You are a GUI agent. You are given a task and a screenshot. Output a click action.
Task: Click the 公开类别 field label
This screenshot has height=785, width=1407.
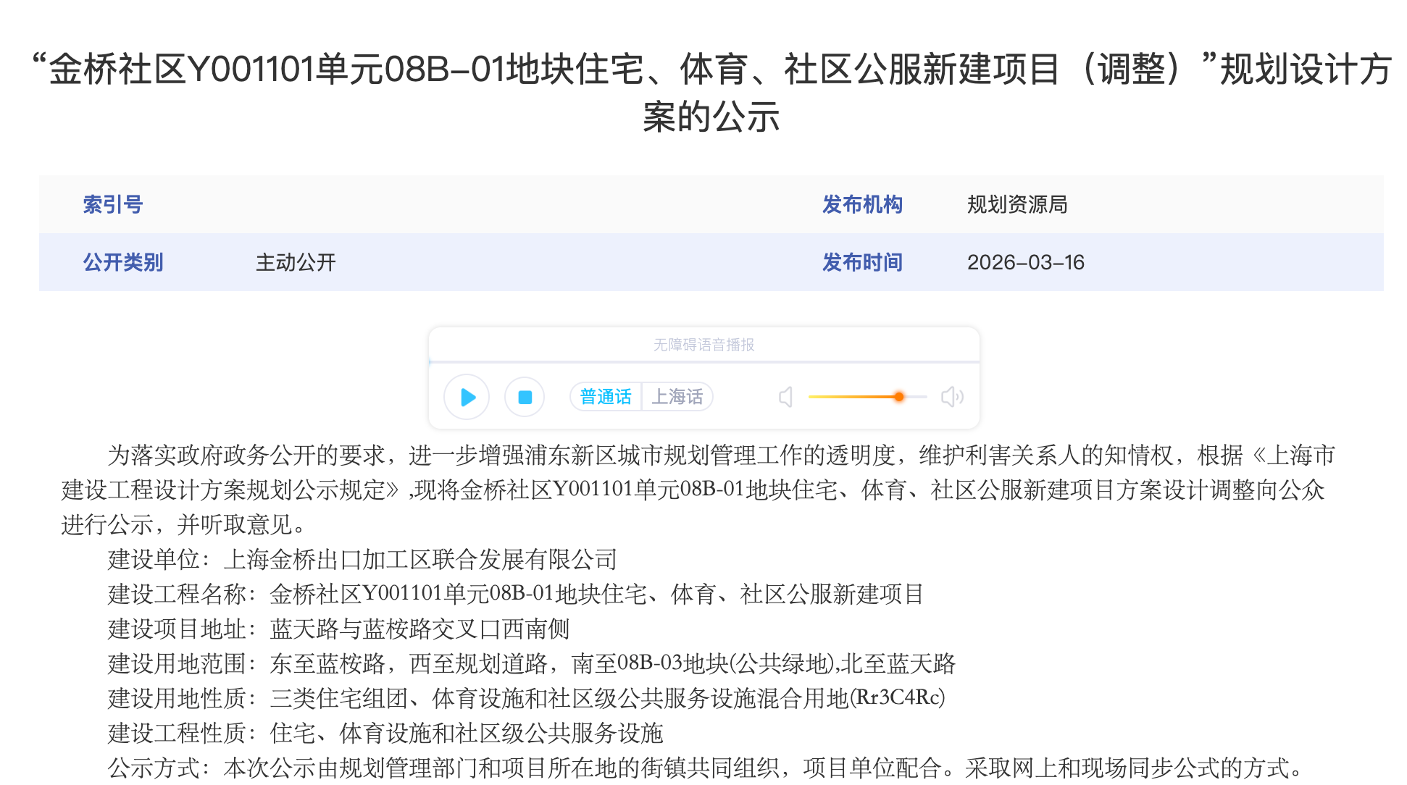coord(123,262)
